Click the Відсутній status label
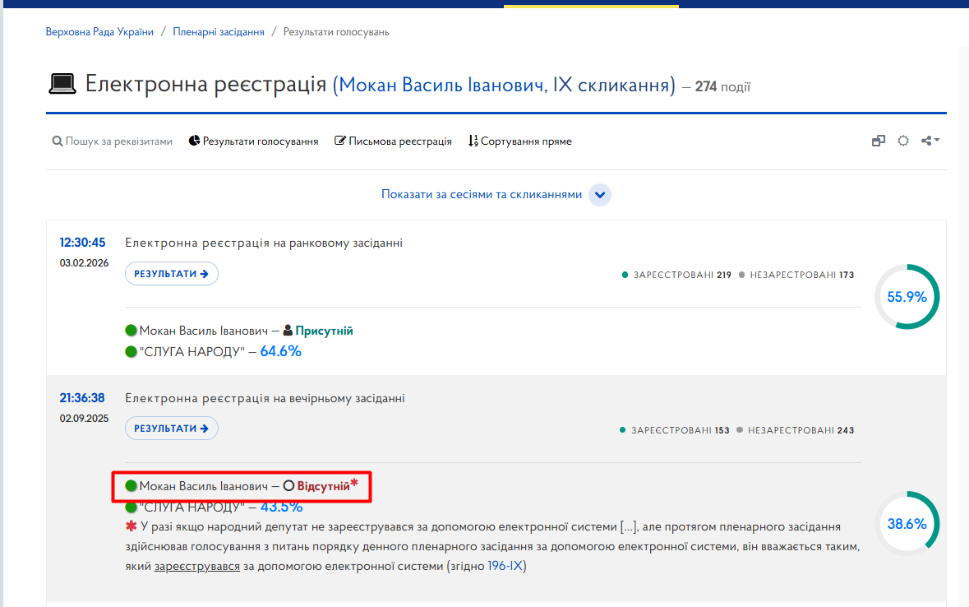Image resolution: width=969 pixels, height=607 pixels. [x=323, y=486]
